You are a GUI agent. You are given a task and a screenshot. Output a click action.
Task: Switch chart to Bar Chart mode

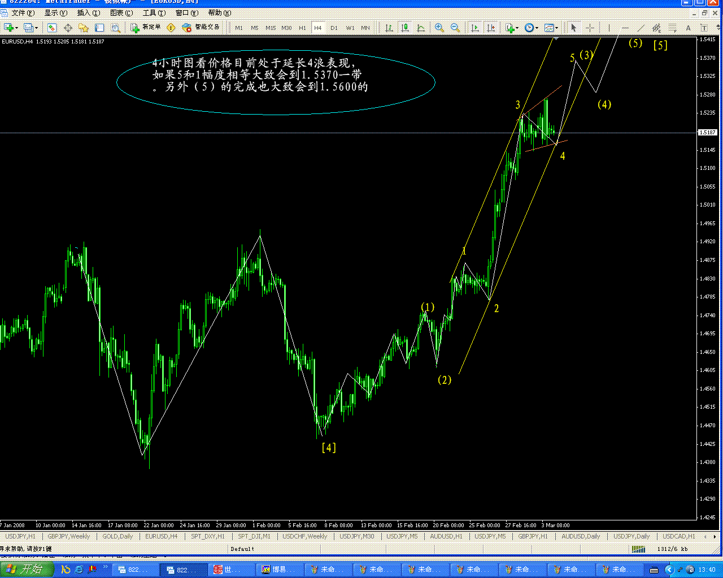389,27
